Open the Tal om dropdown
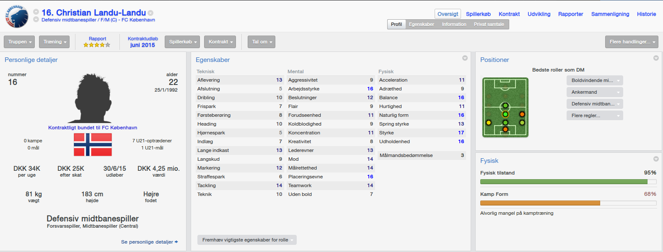 coord(262,42)
